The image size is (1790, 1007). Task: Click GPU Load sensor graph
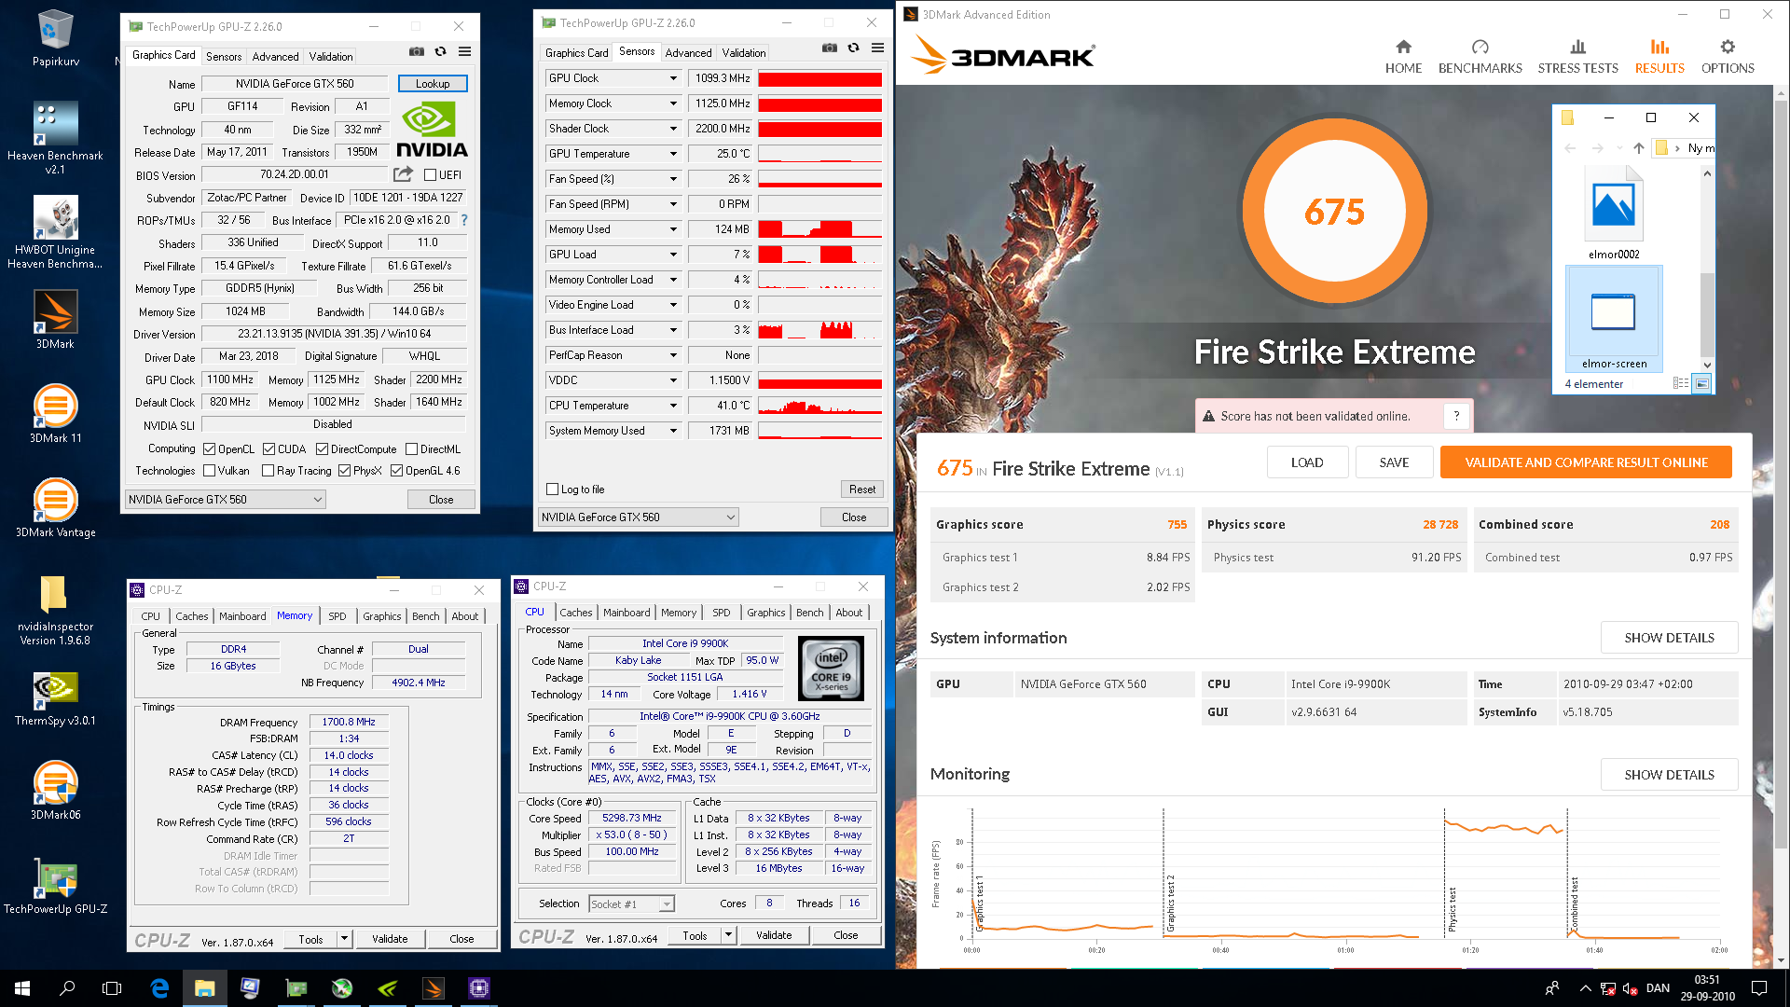coord(820,255)
